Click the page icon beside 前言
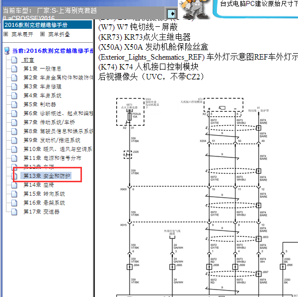Screen dimensions: 298x297 tap(14, 60)
